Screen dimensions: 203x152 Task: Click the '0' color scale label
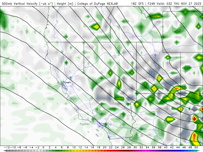tap(43, 147)
